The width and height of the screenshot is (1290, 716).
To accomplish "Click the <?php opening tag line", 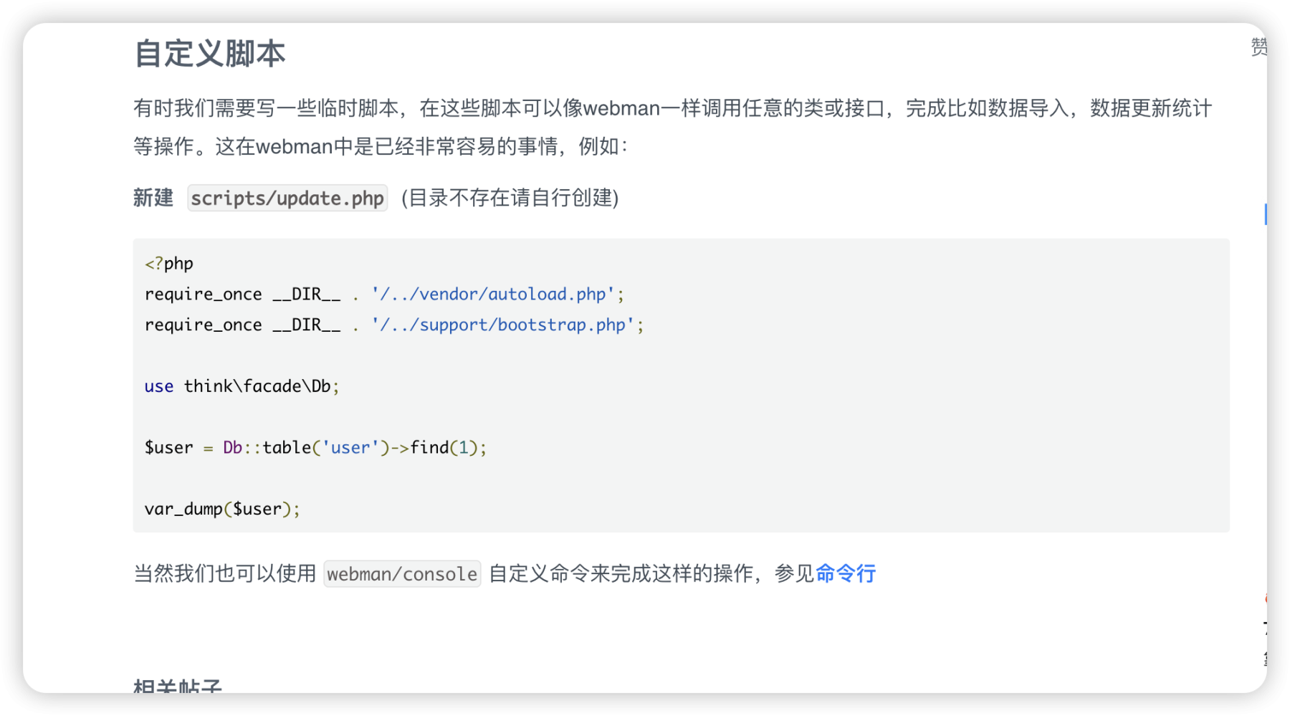I will coord(169,264).
